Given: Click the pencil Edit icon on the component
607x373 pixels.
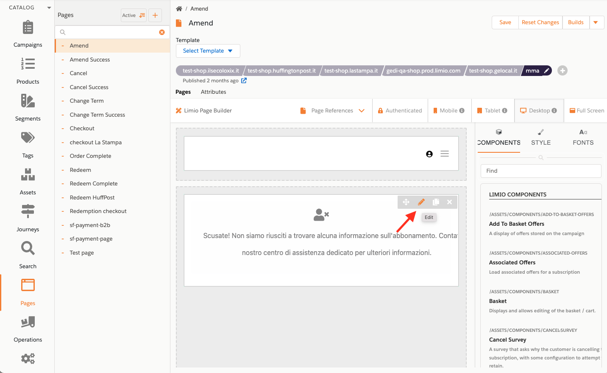Looking at the screenshot, I should tap(421, 202).
